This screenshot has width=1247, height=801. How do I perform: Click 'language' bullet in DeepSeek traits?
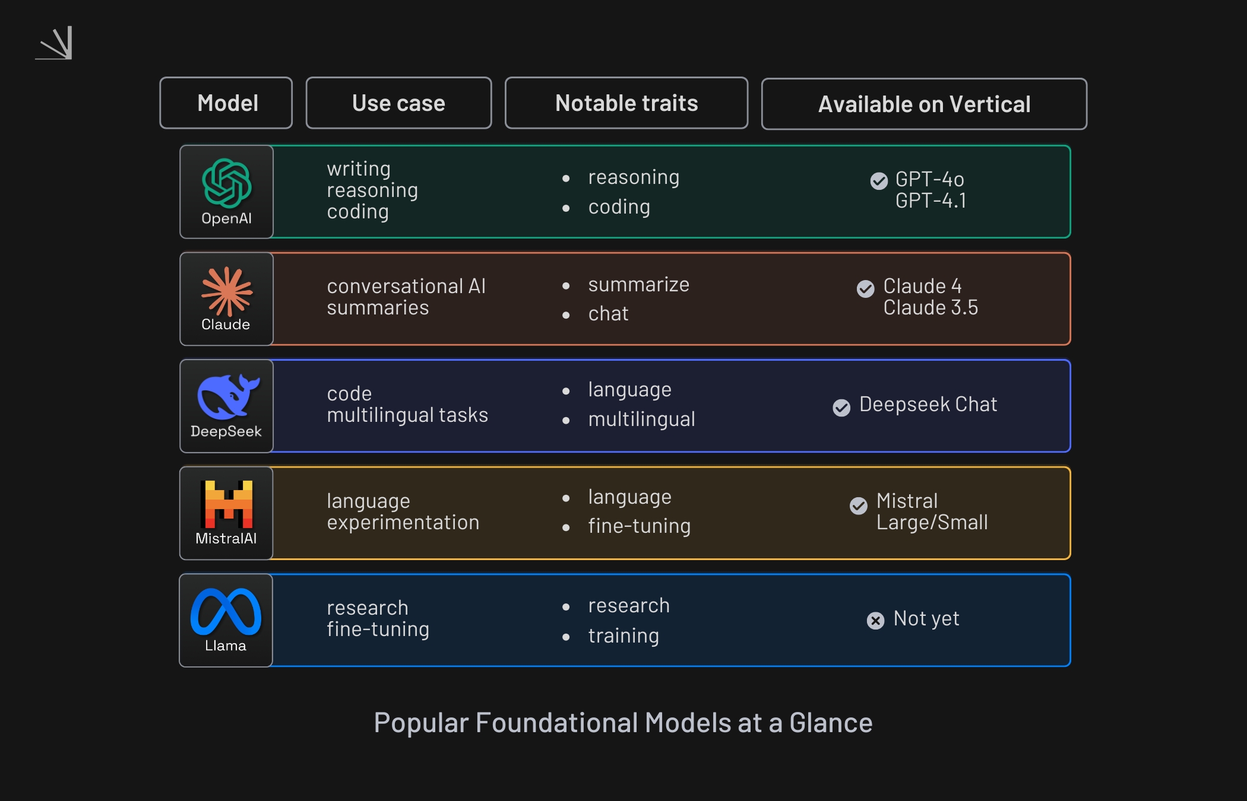tap(630, 390)
